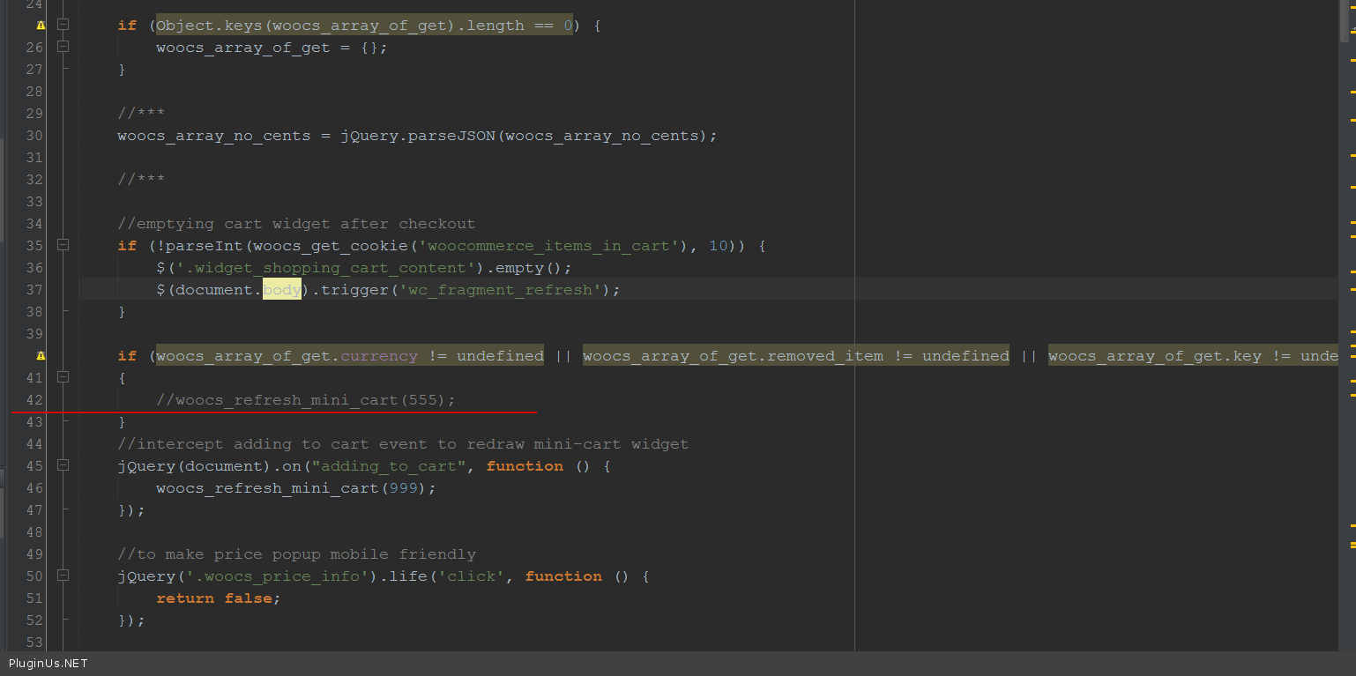Place cursor on 'currency' in line 40
Viewport: 1356px width, 676px height.
(x=379, y=356)
